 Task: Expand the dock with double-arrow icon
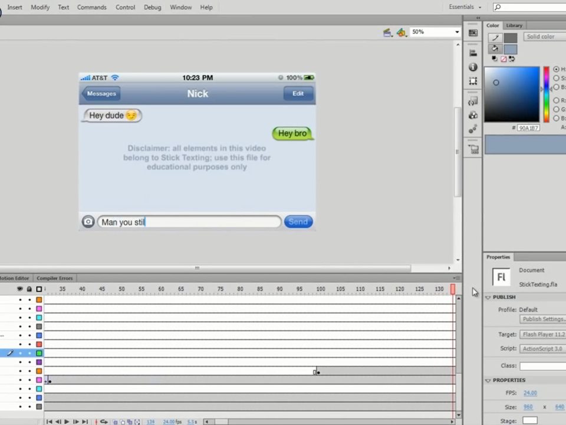478,18
